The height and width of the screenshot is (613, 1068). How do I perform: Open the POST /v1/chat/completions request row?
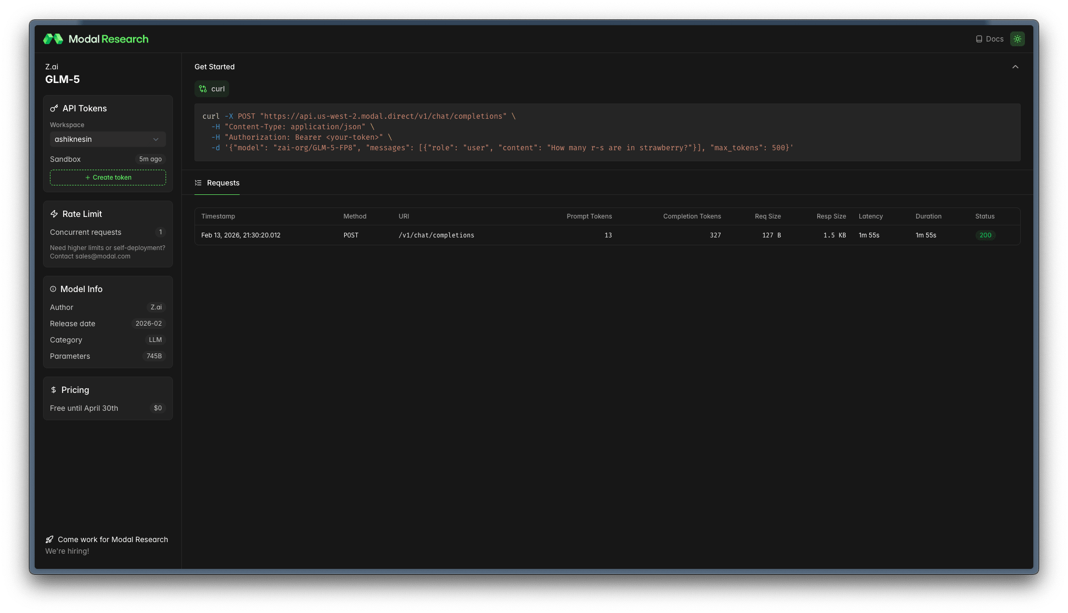tap(436, 235)
